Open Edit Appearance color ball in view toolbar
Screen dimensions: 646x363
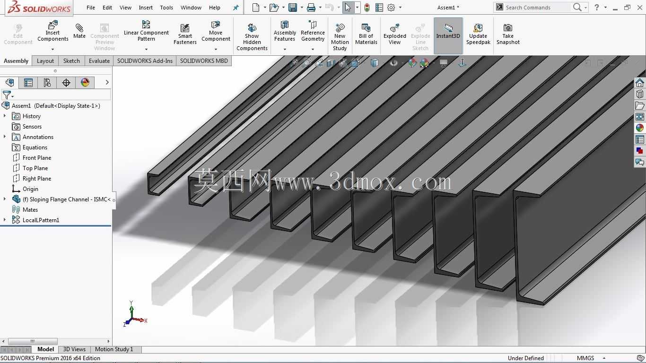point(412,63)
